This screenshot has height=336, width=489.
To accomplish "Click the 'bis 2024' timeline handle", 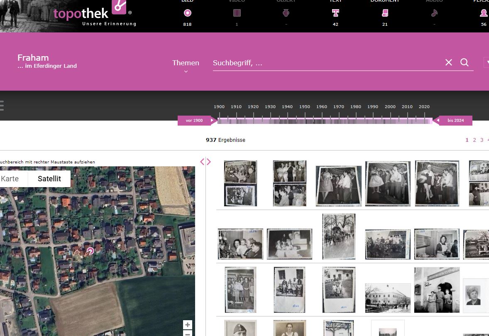I will pyautogui.click(x=455, y=121).
